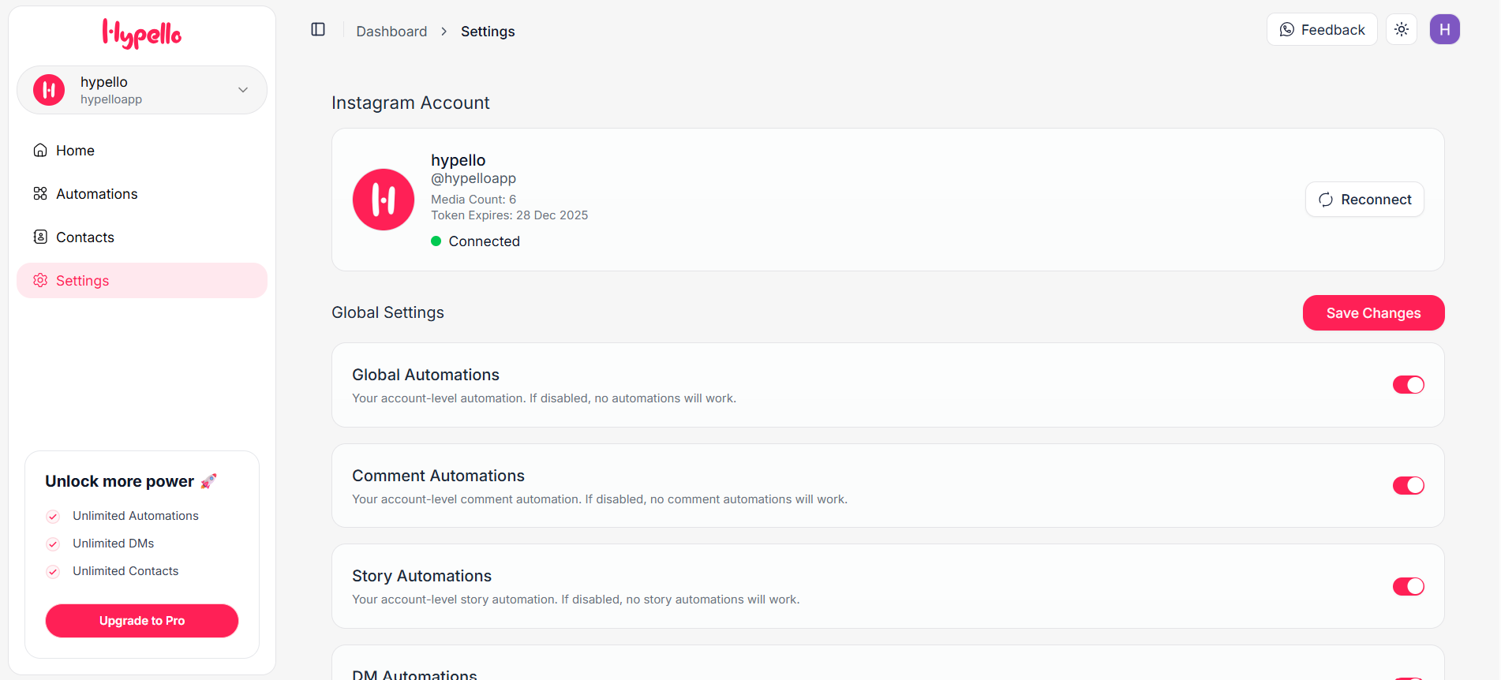The width and height of the screenshot is (1501, 680).
Task: Collapse the sidebar panel icon
Action: 318,30
